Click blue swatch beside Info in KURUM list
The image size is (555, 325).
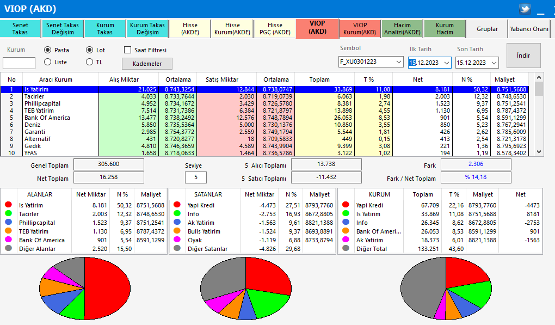(x=346, y=222)
